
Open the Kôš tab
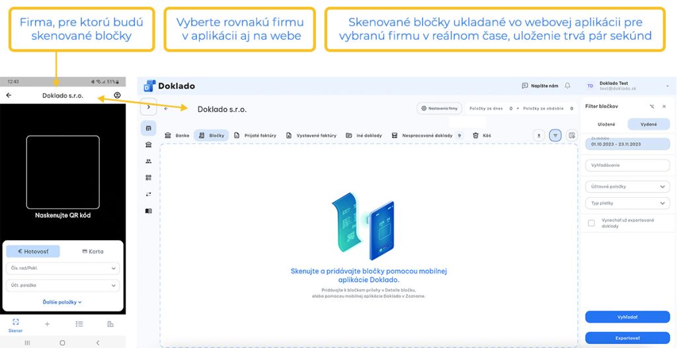click(481, 136)
